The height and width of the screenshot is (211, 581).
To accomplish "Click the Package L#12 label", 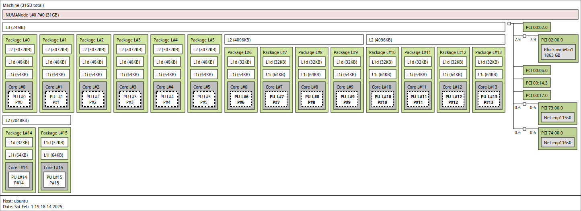I will (x=454, y=52).
